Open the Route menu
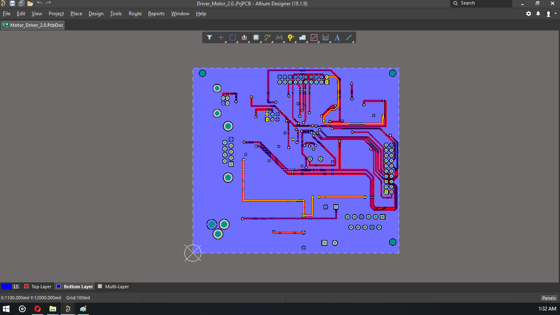Screen dimensions: 560x315 click(135, 14)
